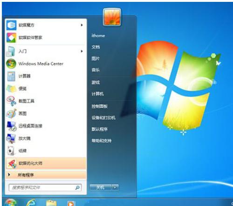Launch 软媒软件管家 app

click(46, 38)
